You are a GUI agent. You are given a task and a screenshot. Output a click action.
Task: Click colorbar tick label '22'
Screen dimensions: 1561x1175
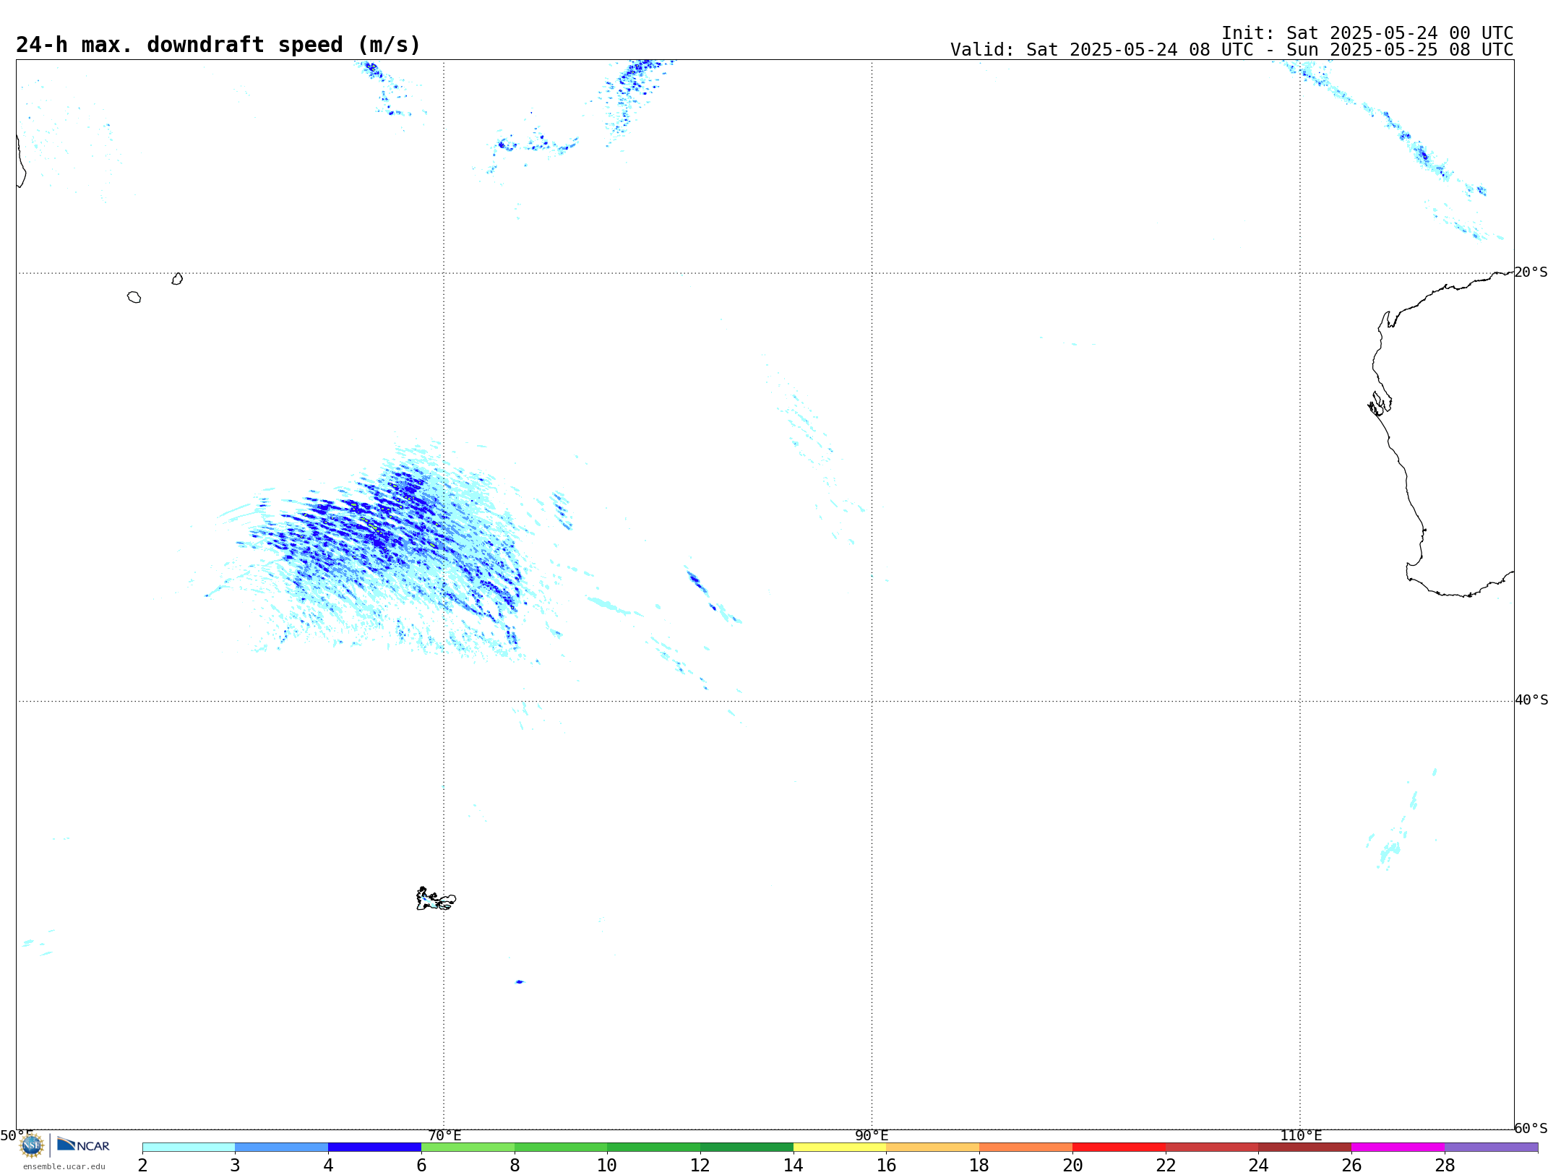[1166, 1166]
